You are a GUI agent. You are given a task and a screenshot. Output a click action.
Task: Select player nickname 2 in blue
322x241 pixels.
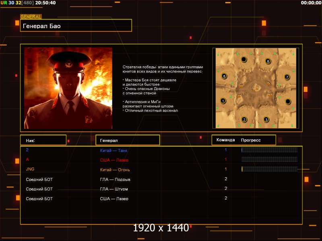tap(27, 150)
